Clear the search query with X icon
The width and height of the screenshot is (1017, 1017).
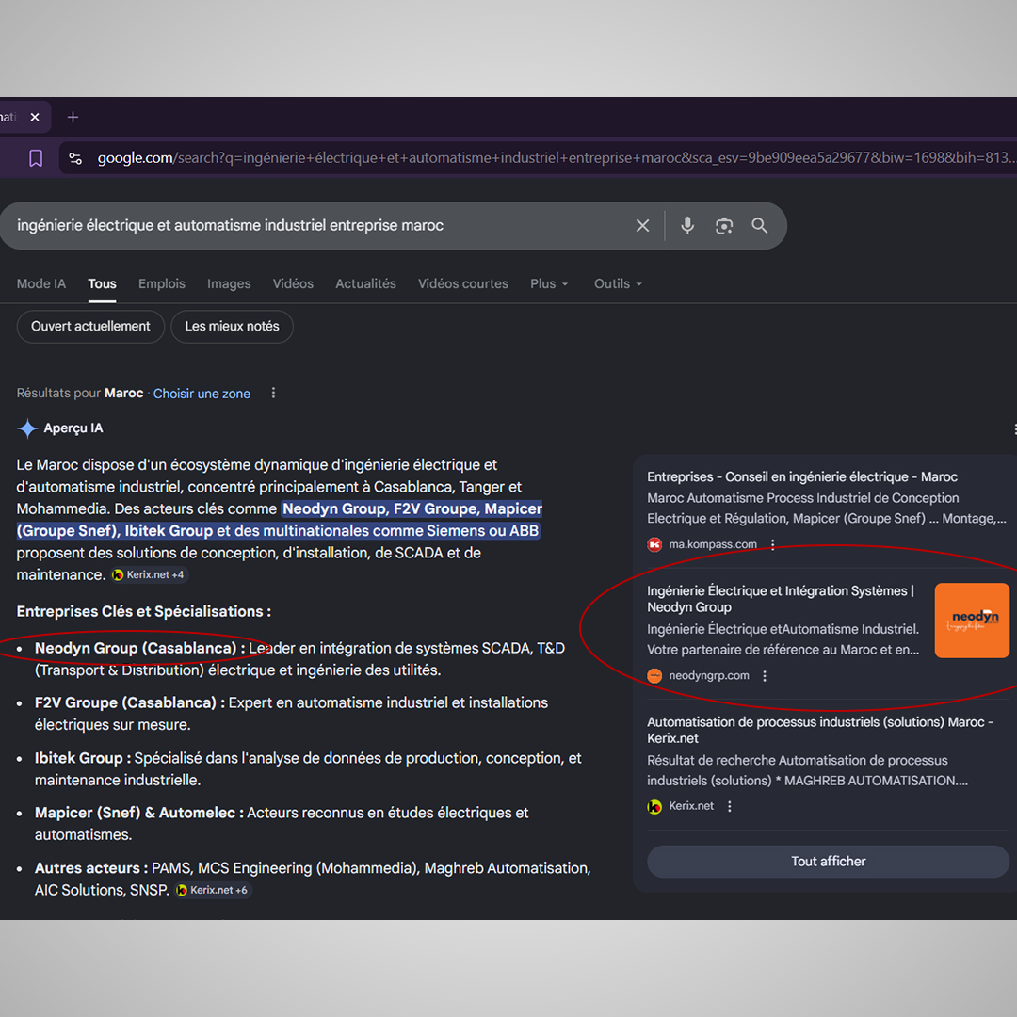pos(642,226)
